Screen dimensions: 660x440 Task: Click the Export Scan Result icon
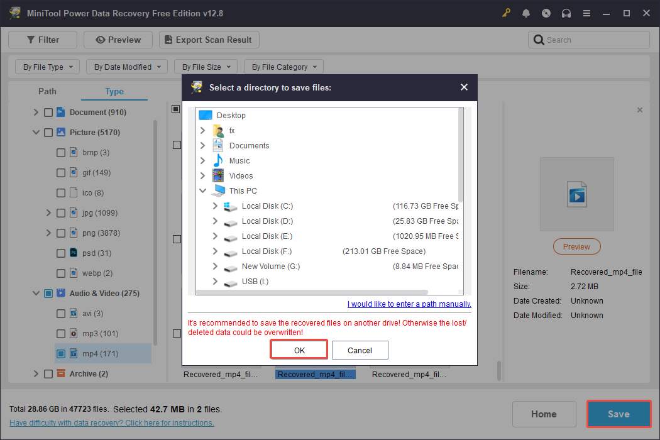[x=167, y=39]
